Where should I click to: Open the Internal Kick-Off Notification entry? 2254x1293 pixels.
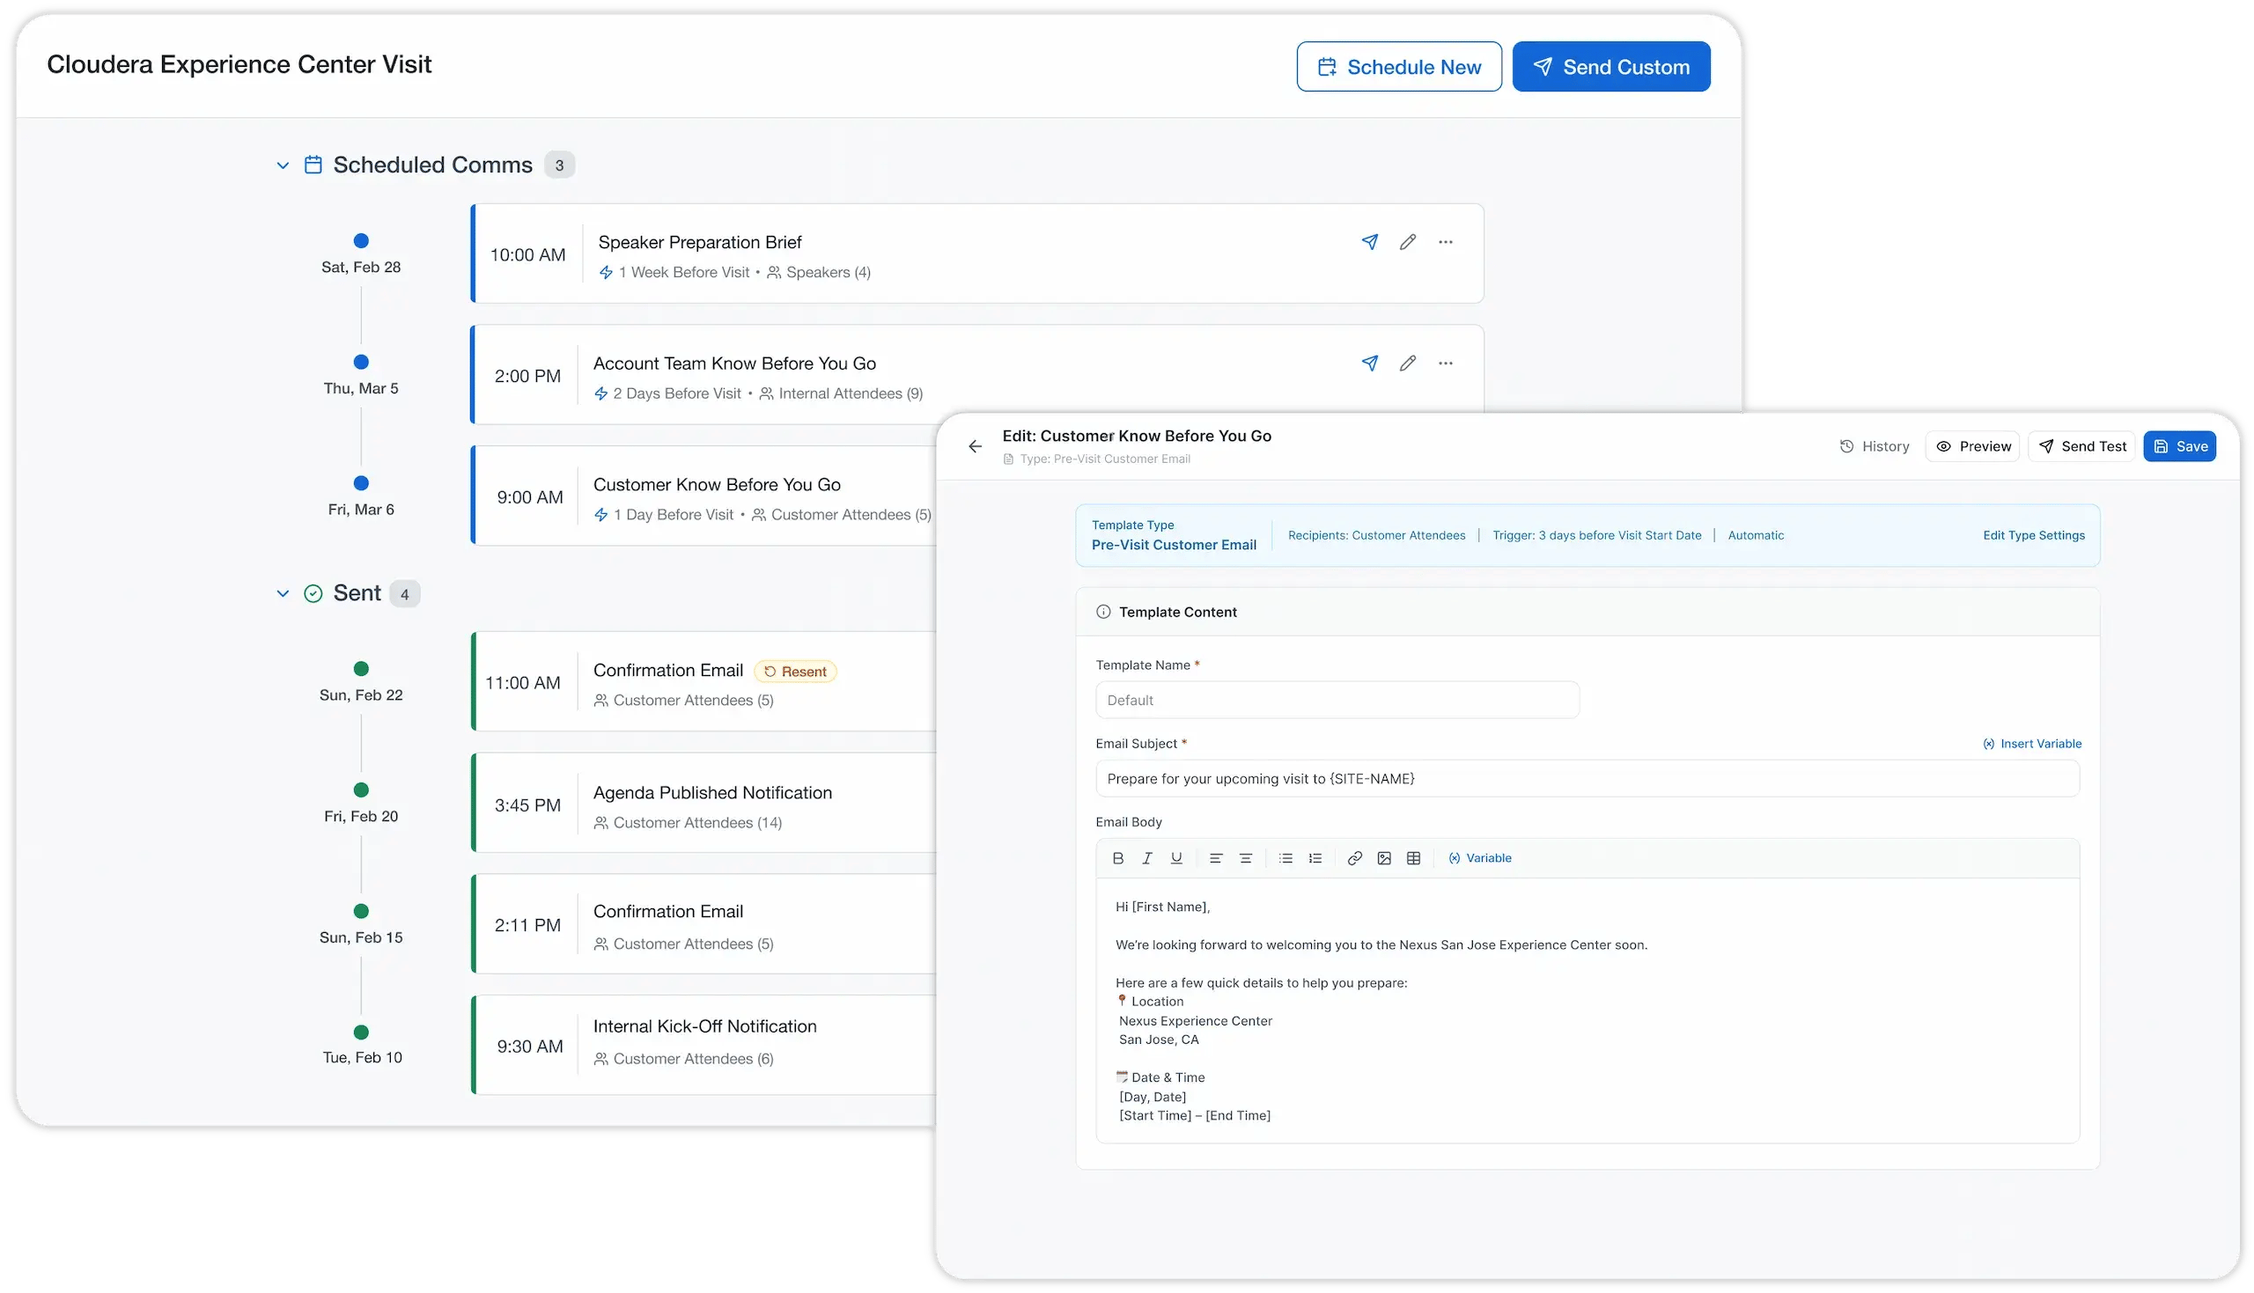pos(704,1026)
